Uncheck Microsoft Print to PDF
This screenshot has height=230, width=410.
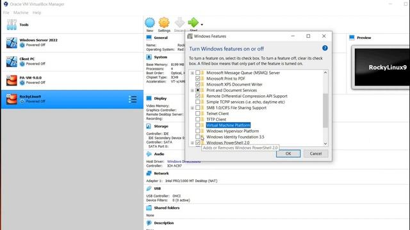tap(198, 79)
